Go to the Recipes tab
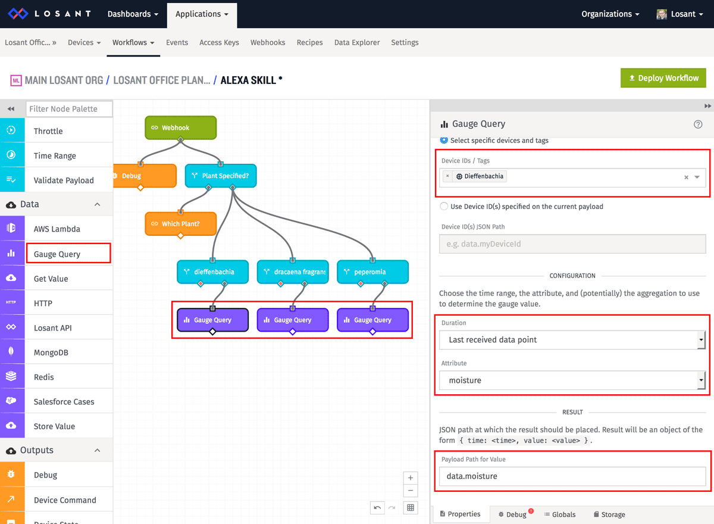The height and width of the screenshot is (524, 714). click(309, 42)
